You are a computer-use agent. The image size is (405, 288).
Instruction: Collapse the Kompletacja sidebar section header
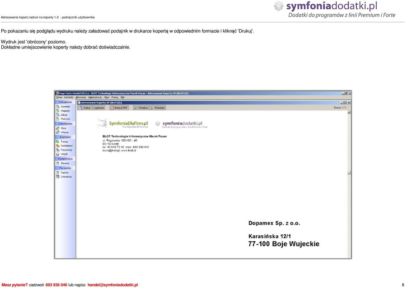[x=65, y=159]
